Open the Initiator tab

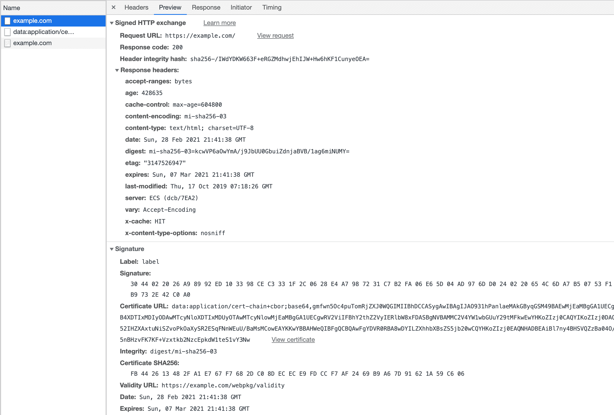click(241, 7)
